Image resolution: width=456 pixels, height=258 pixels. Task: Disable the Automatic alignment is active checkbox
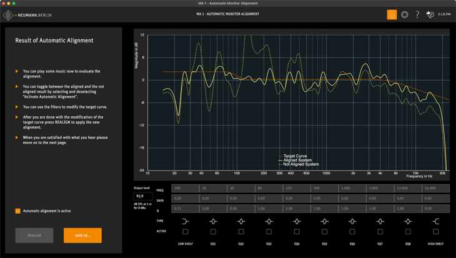tap(17, 211)
